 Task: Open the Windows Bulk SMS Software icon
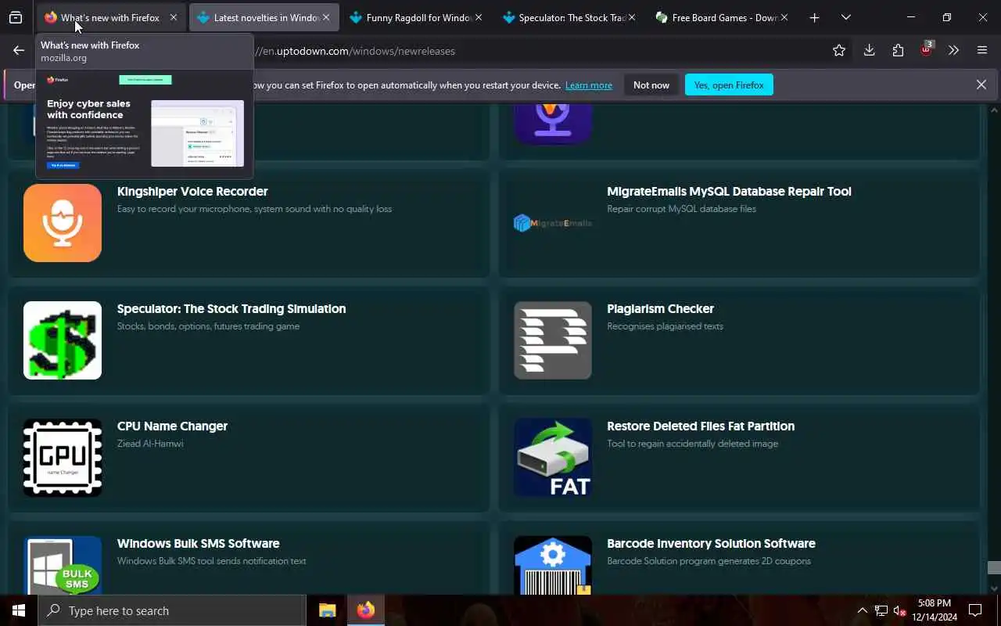coord(63,565)
